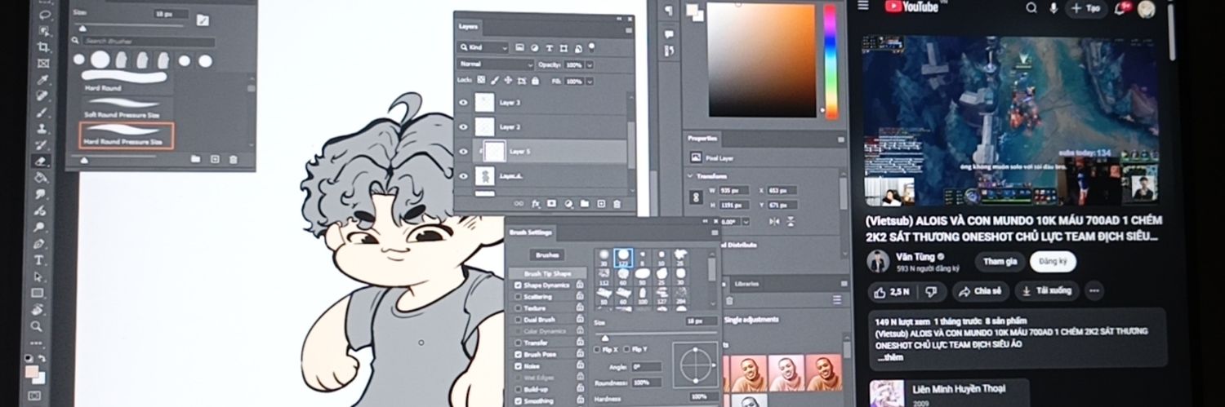This screenshot has height=407, width=1225.
Task: Click the YouTube Đăng ký subscribe button
Action: pos(1053,262)
